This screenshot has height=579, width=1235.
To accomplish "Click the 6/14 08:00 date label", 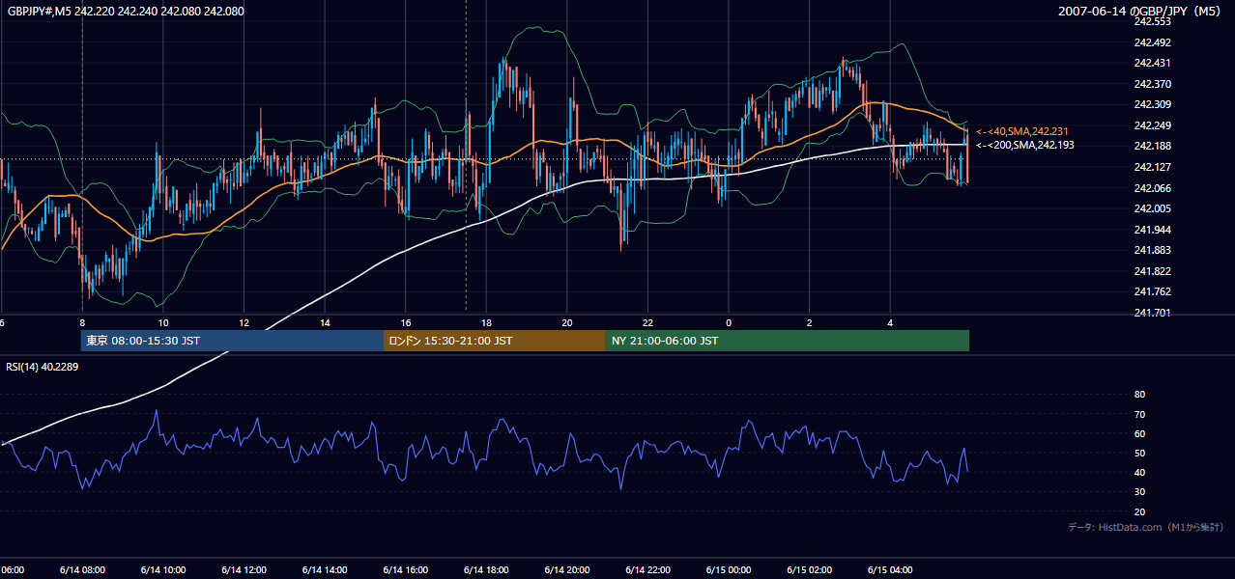I will pyautogui.click(x=82, y=570).
